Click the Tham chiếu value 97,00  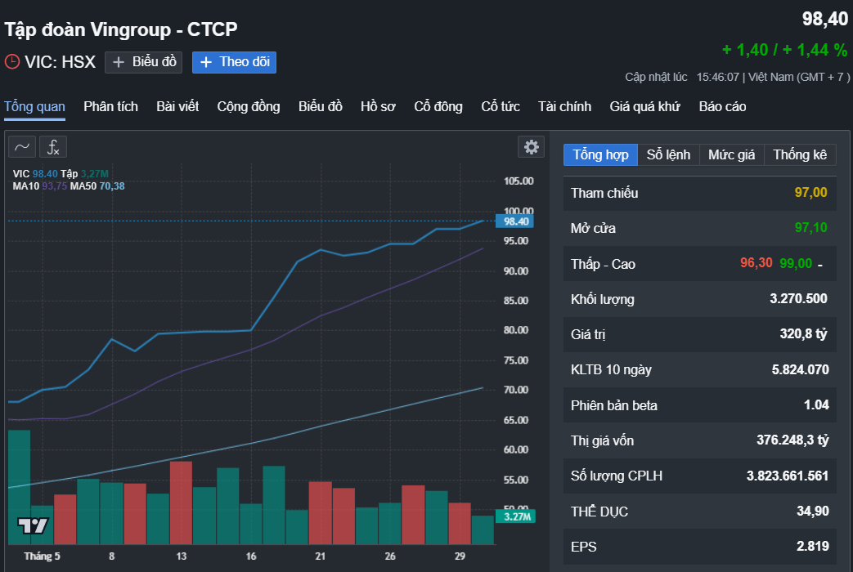click(x=810, y=193)
